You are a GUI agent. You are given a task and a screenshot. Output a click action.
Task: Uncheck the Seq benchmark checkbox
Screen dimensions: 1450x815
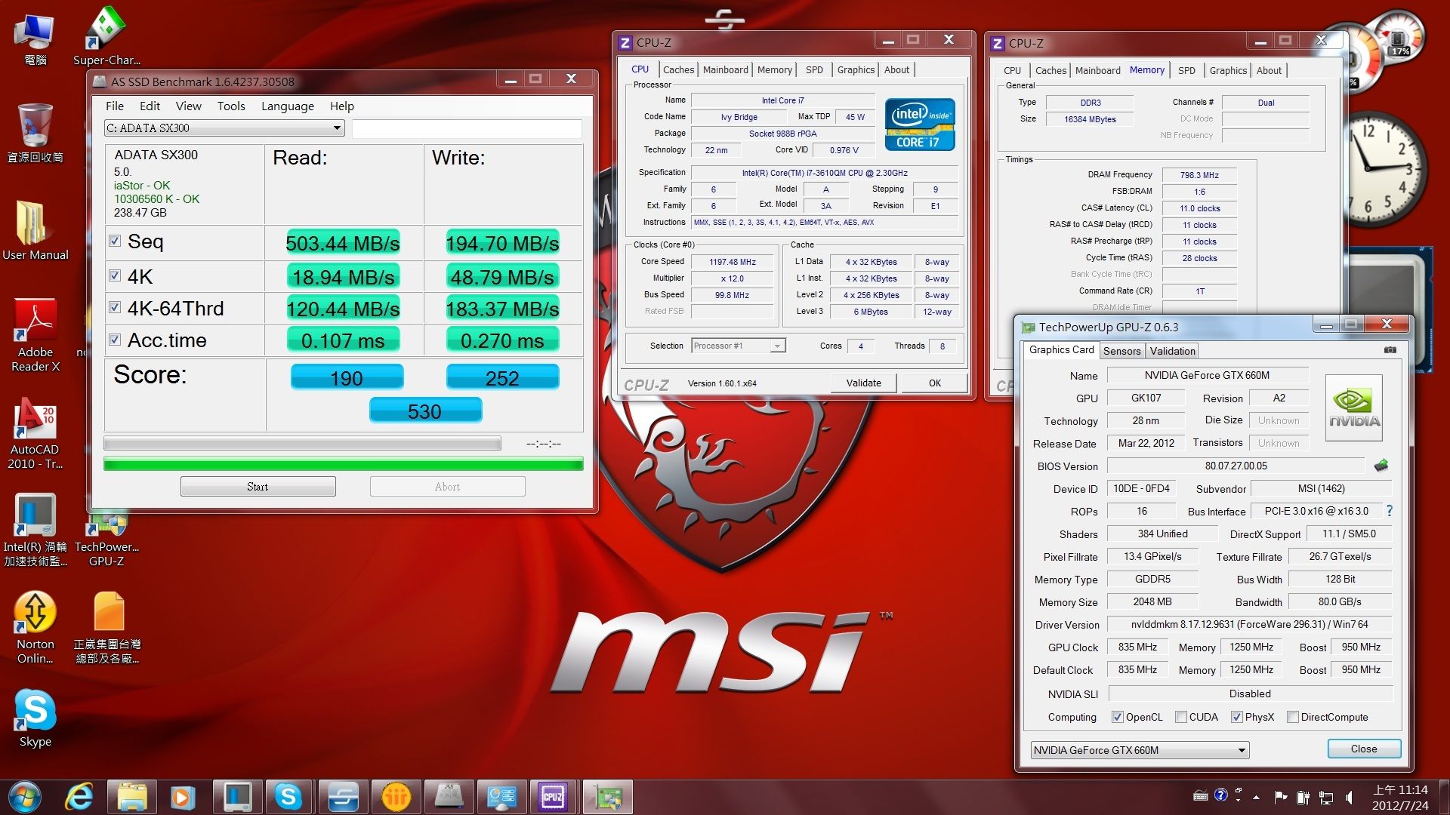point(115,241)
